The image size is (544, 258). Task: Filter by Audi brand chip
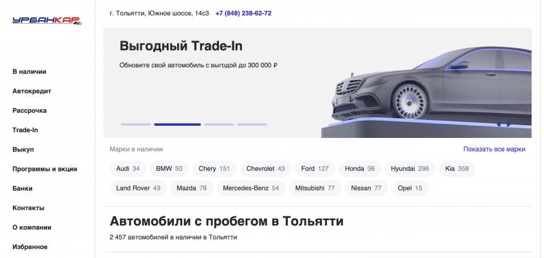(x=128, y=169)
